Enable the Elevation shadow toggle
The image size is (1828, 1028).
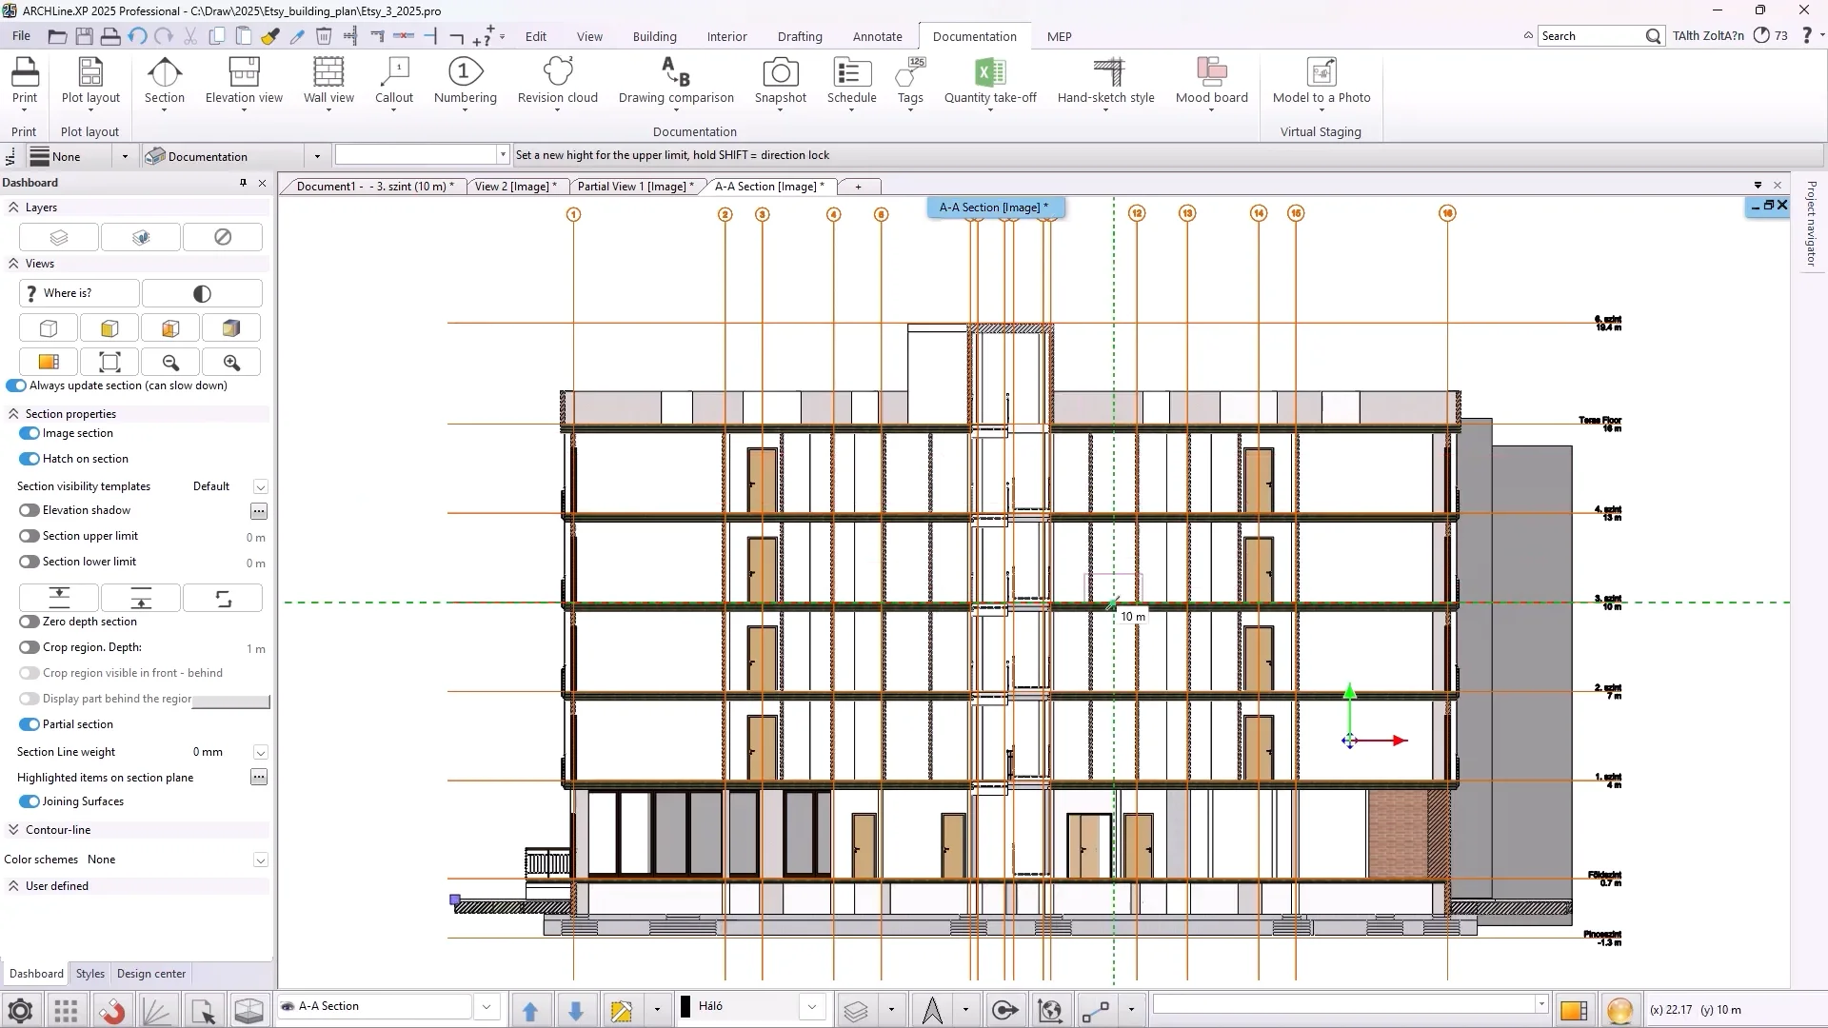(x=30, y=510)
